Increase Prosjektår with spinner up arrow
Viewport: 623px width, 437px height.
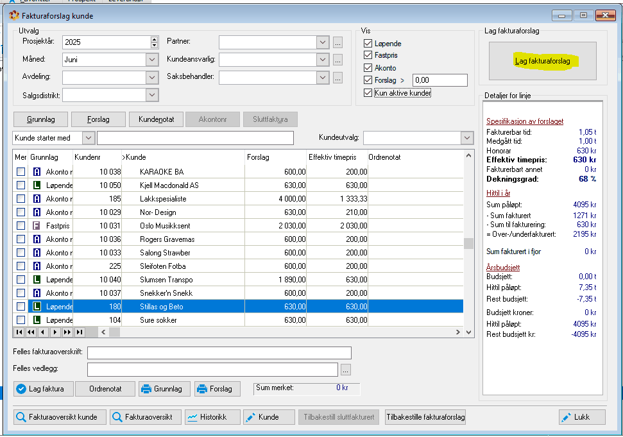[x=154, y=39]
